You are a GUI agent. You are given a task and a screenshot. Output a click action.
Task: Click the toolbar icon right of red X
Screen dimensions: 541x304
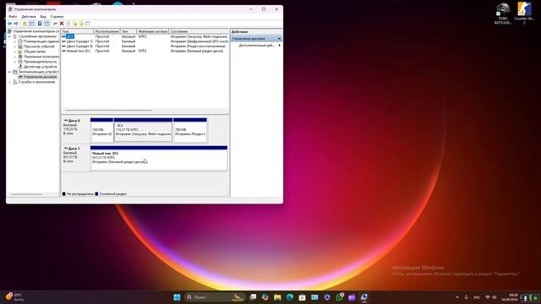pyautogui.click(x=68, y=24)
